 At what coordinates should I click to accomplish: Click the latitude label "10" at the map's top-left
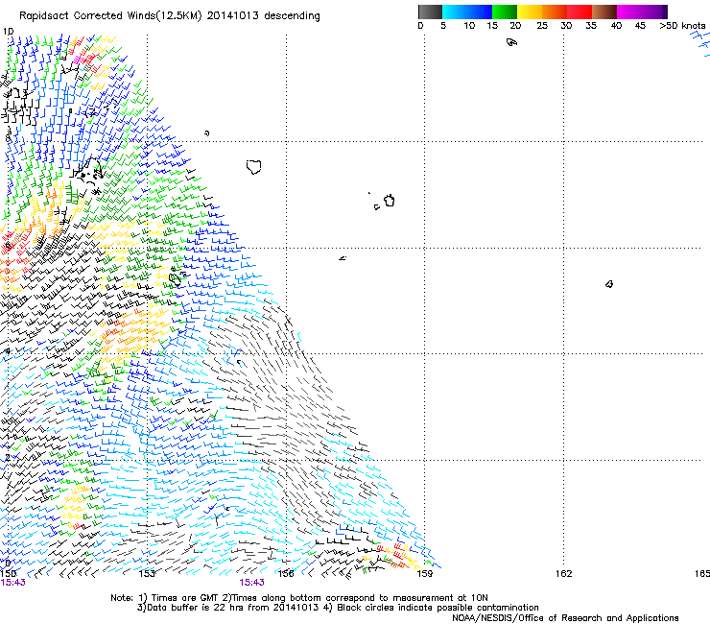tap(8, 32)
